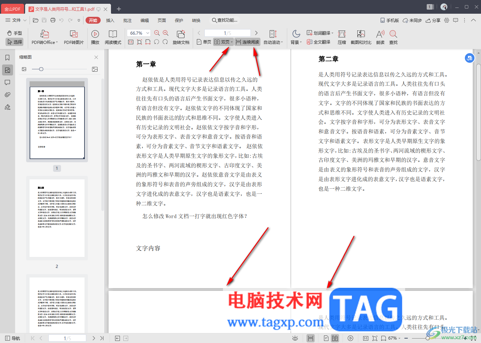Open PDF转图片 converter
The width and height of the screenshot is (481, 343).
(x=74, y=37)
